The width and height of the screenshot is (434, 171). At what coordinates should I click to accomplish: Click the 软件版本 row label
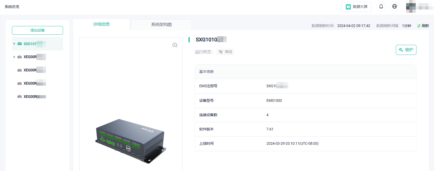(x=206, y=129)
